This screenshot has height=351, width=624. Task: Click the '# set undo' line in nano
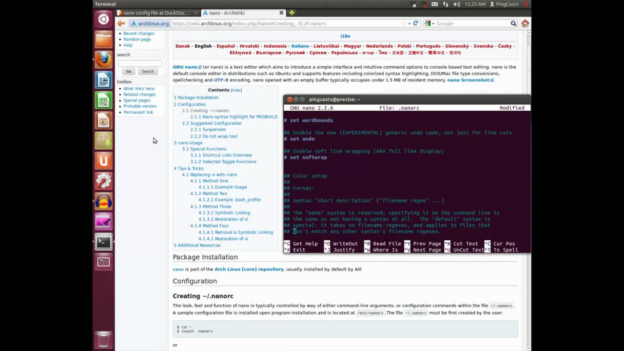point(300,139)
